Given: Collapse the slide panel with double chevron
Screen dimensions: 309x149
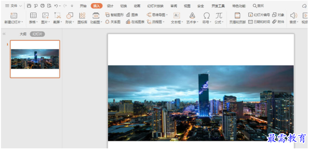Looking at the screenshot, I should click(4, 34).
